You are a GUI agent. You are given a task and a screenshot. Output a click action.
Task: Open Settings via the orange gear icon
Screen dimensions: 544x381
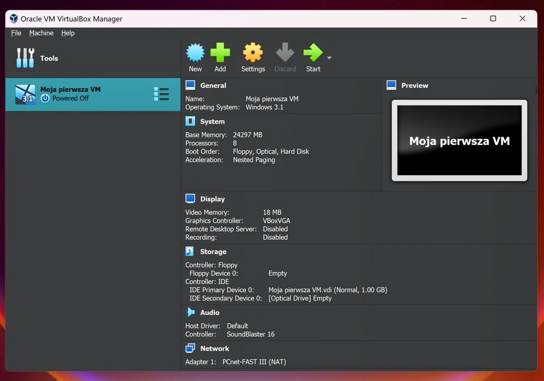[x=253, y=52]
